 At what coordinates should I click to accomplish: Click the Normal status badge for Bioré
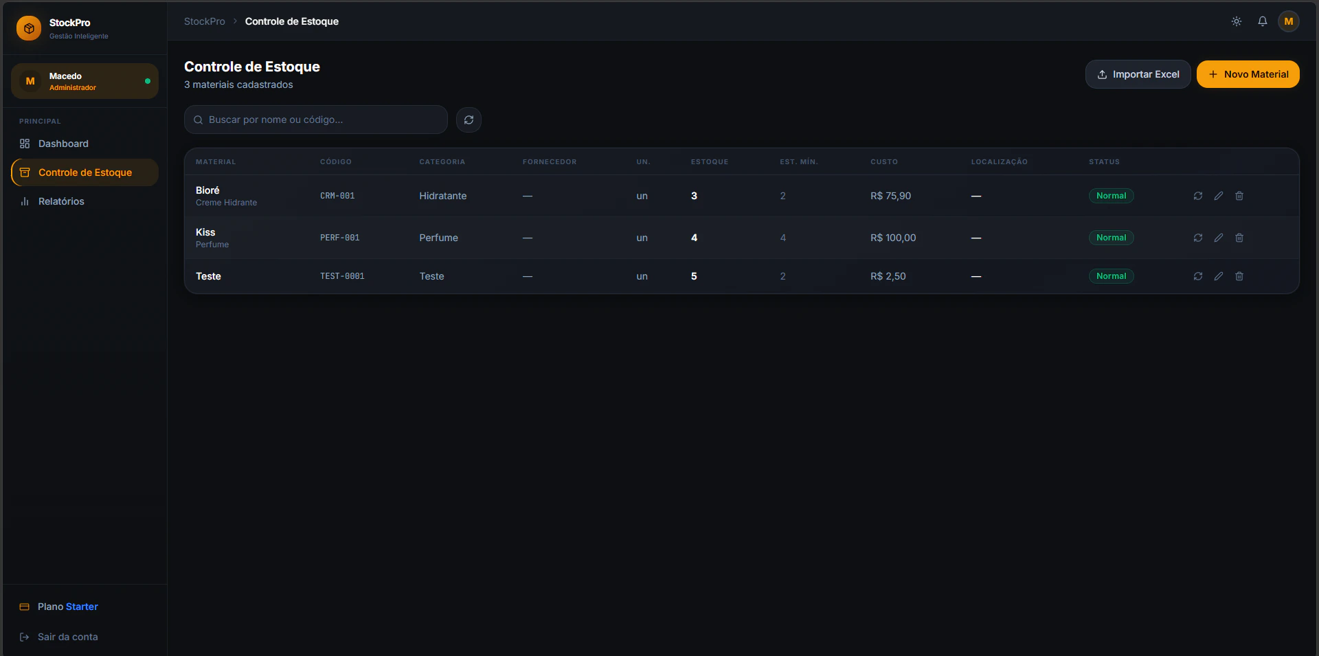coord(1111,196)
